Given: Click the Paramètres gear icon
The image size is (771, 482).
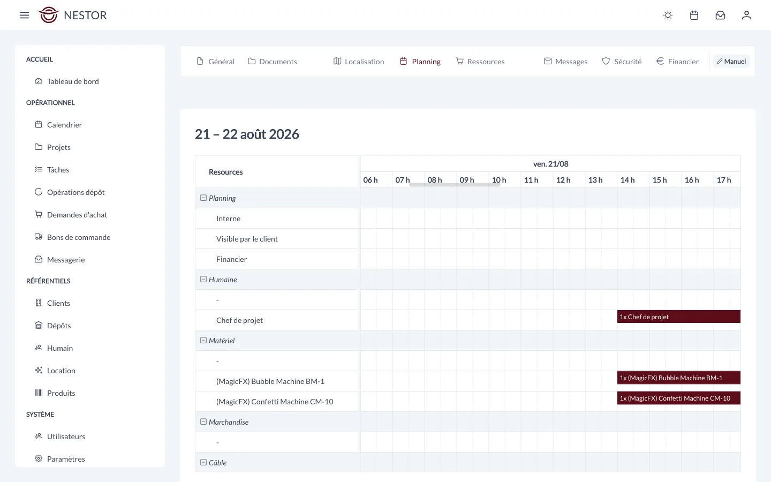Looking at the screenshot, I should [39, 458].
